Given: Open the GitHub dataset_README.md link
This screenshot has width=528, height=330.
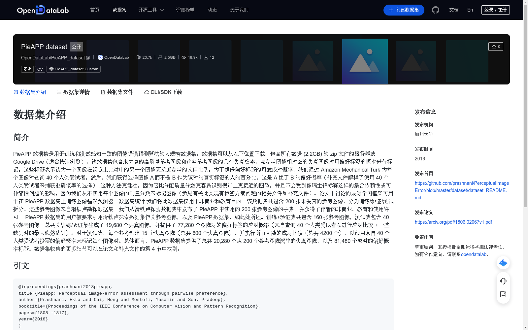Looking at the screenshot, I should (462, 190).
